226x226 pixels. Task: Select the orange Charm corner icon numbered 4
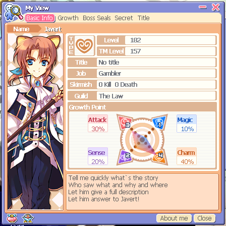160,157
